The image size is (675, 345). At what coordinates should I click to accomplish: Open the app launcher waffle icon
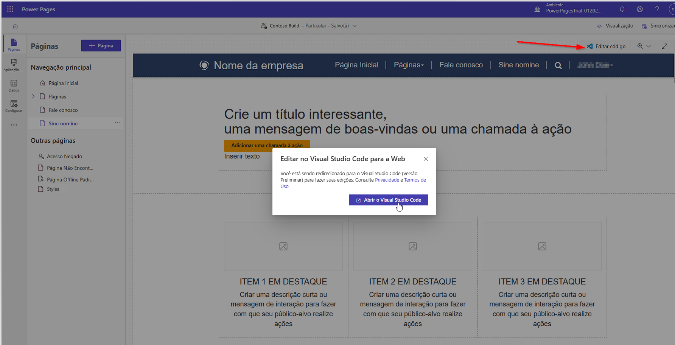coord(10,9)
